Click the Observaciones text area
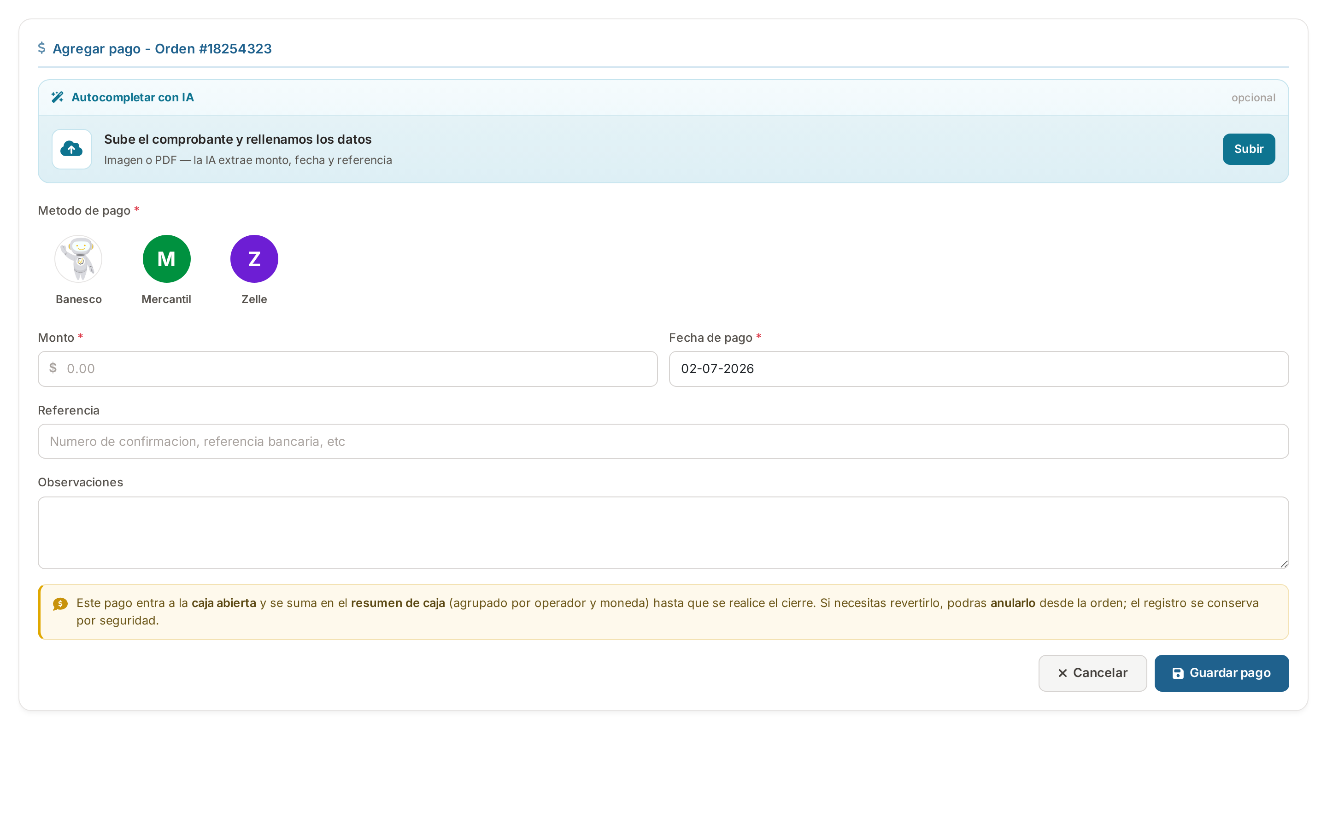 click(663, 533)
